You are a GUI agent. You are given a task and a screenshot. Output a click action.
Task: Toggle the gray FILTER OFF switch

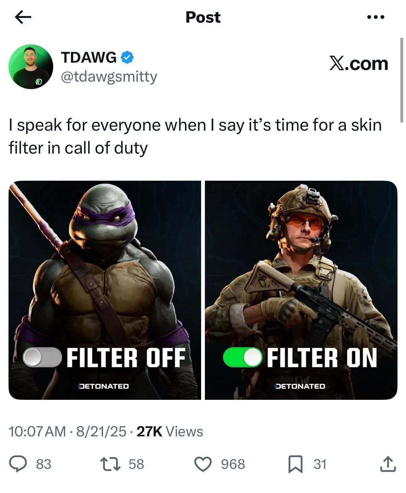[x=42, y=357]
